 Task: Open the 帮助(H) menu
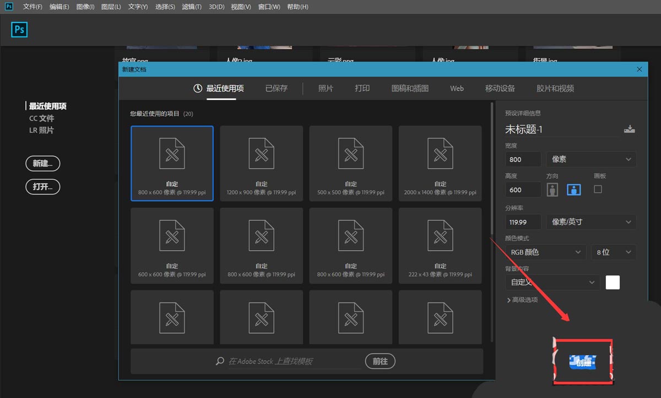(297, 7)
